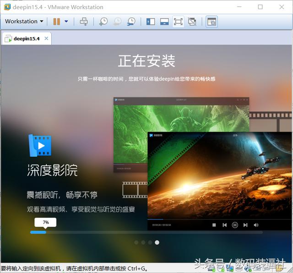Toggle the console view icon
This screenshot has width=293, height=273.
pos(212,22)
